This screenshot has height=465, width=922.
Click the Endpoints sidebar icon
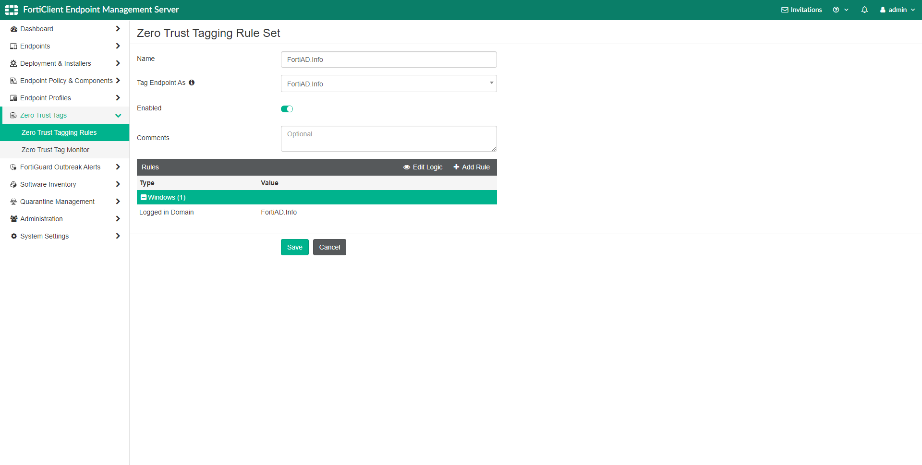(13, 46)
